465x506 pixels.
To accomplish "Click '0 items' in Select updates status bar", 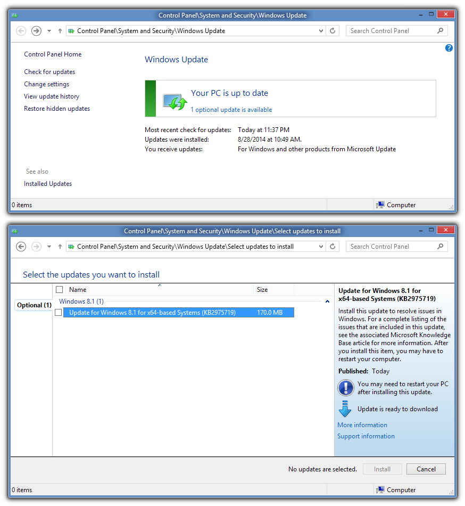I will click(22, 490).
